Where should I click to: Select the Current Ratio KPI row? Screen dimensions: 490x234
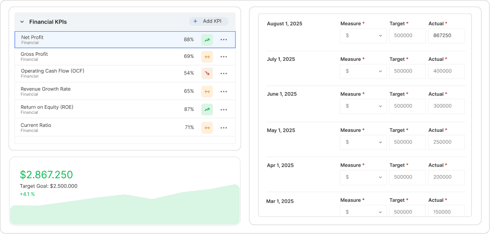[x=125, y=127]
